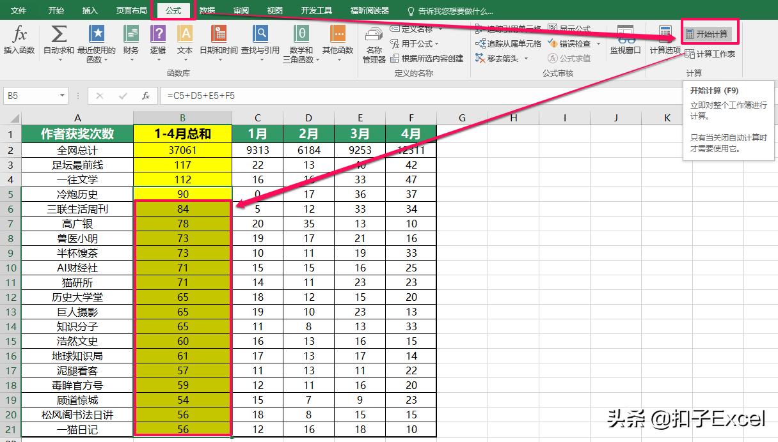Click the 名称管理器 (Name Manager) icon

click(373, 43)
